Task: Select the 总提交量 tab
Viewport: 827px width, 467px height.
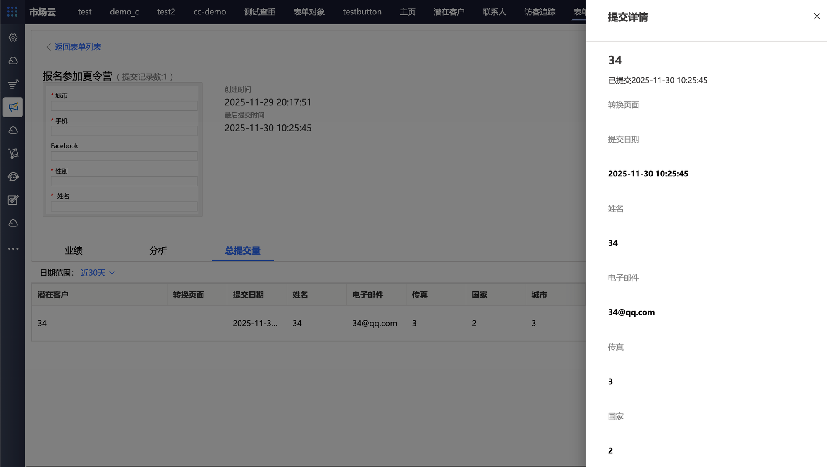Action: (x=242, y=250)
